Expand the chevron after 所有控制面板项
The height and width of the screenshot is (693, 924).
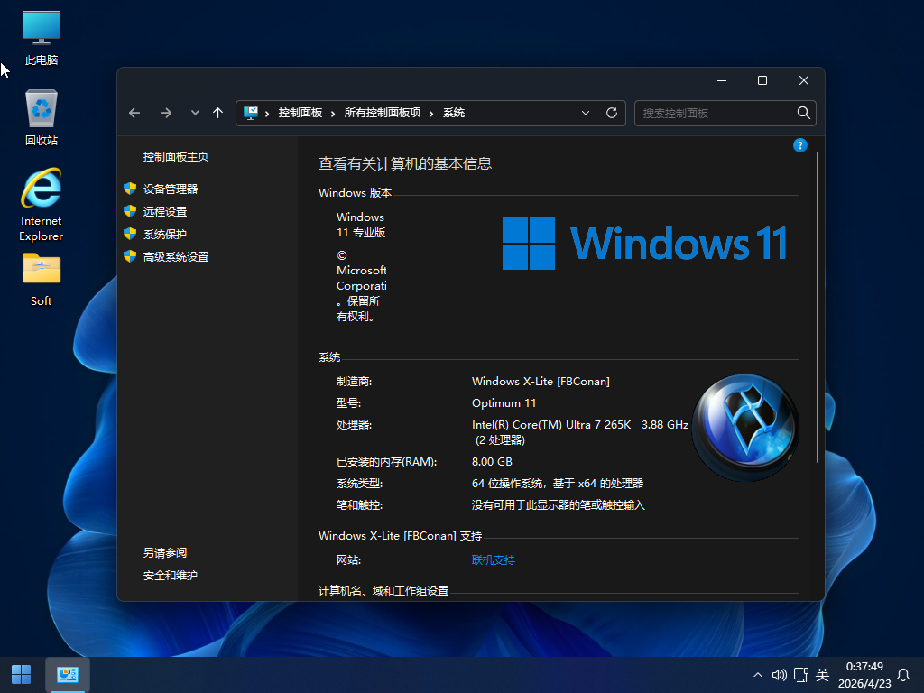(431, 113)
